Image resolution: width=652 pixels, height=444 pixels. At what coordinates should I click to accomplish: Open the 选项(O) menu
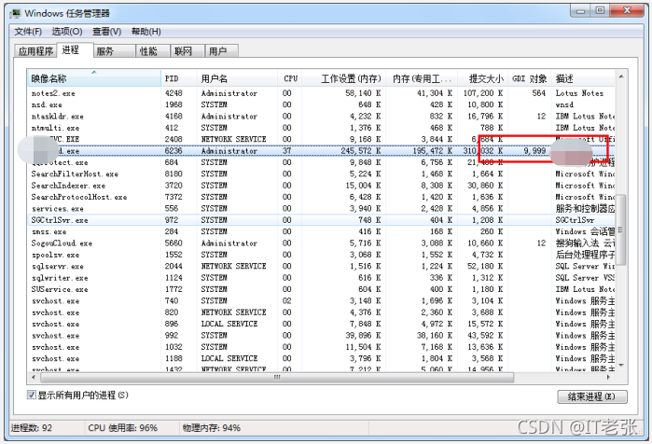[x=67, y=32]
